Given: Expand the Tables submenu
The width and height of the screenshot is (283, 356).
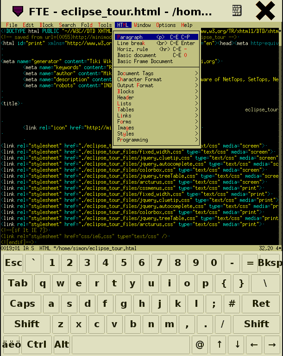Looking at the screenshot, I should coord(157,110).
